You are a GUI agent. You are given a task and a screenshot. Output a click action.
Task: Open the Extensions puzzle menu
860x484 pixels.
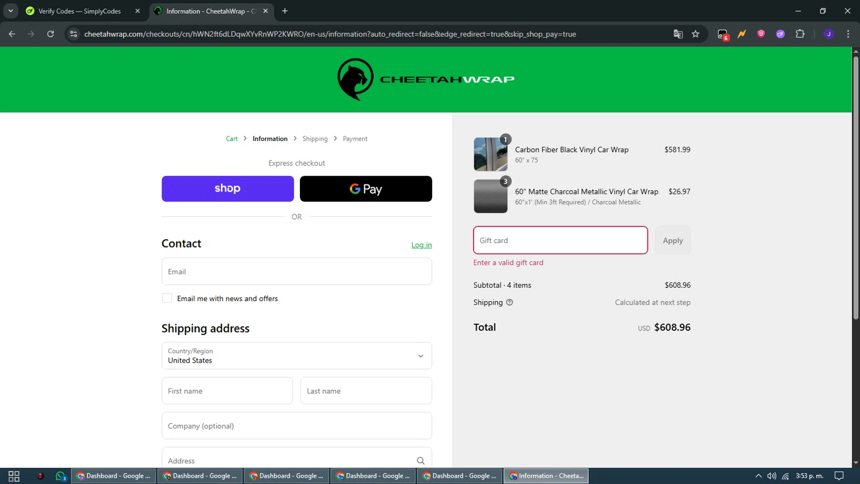(x=800, y=34)
